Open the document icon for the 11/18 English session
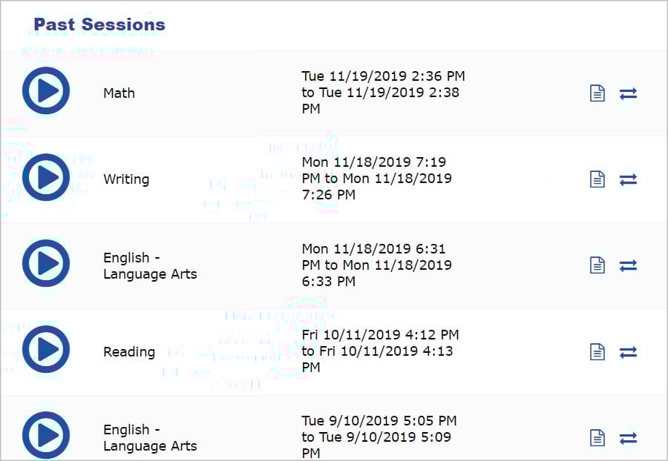 click(597, 265)
